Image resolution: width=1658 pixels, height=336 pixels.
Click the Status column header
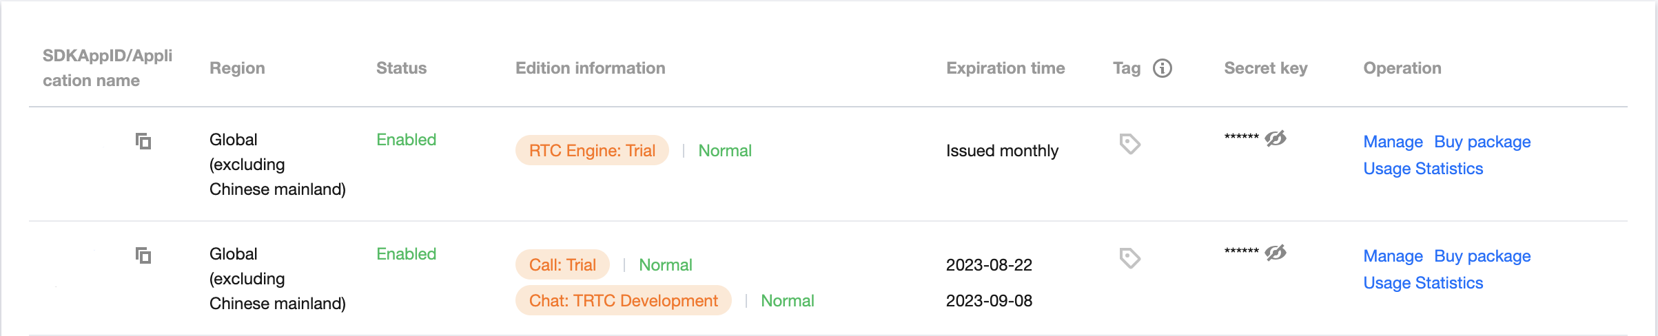tap(401, 68)
